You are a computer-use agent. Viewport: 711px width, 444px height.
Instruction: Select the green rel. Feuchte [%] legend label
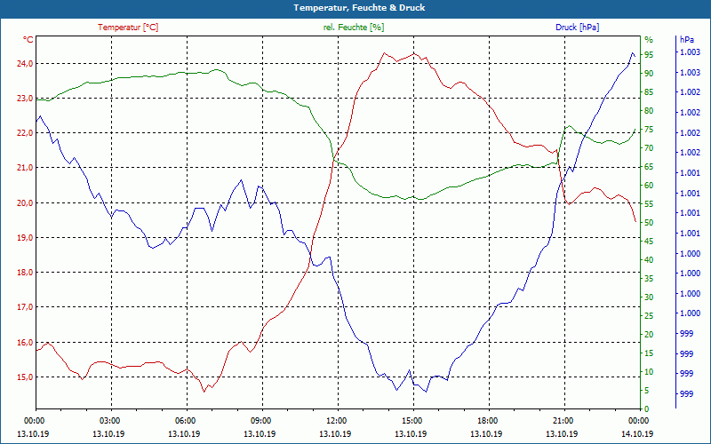(354, 28)
